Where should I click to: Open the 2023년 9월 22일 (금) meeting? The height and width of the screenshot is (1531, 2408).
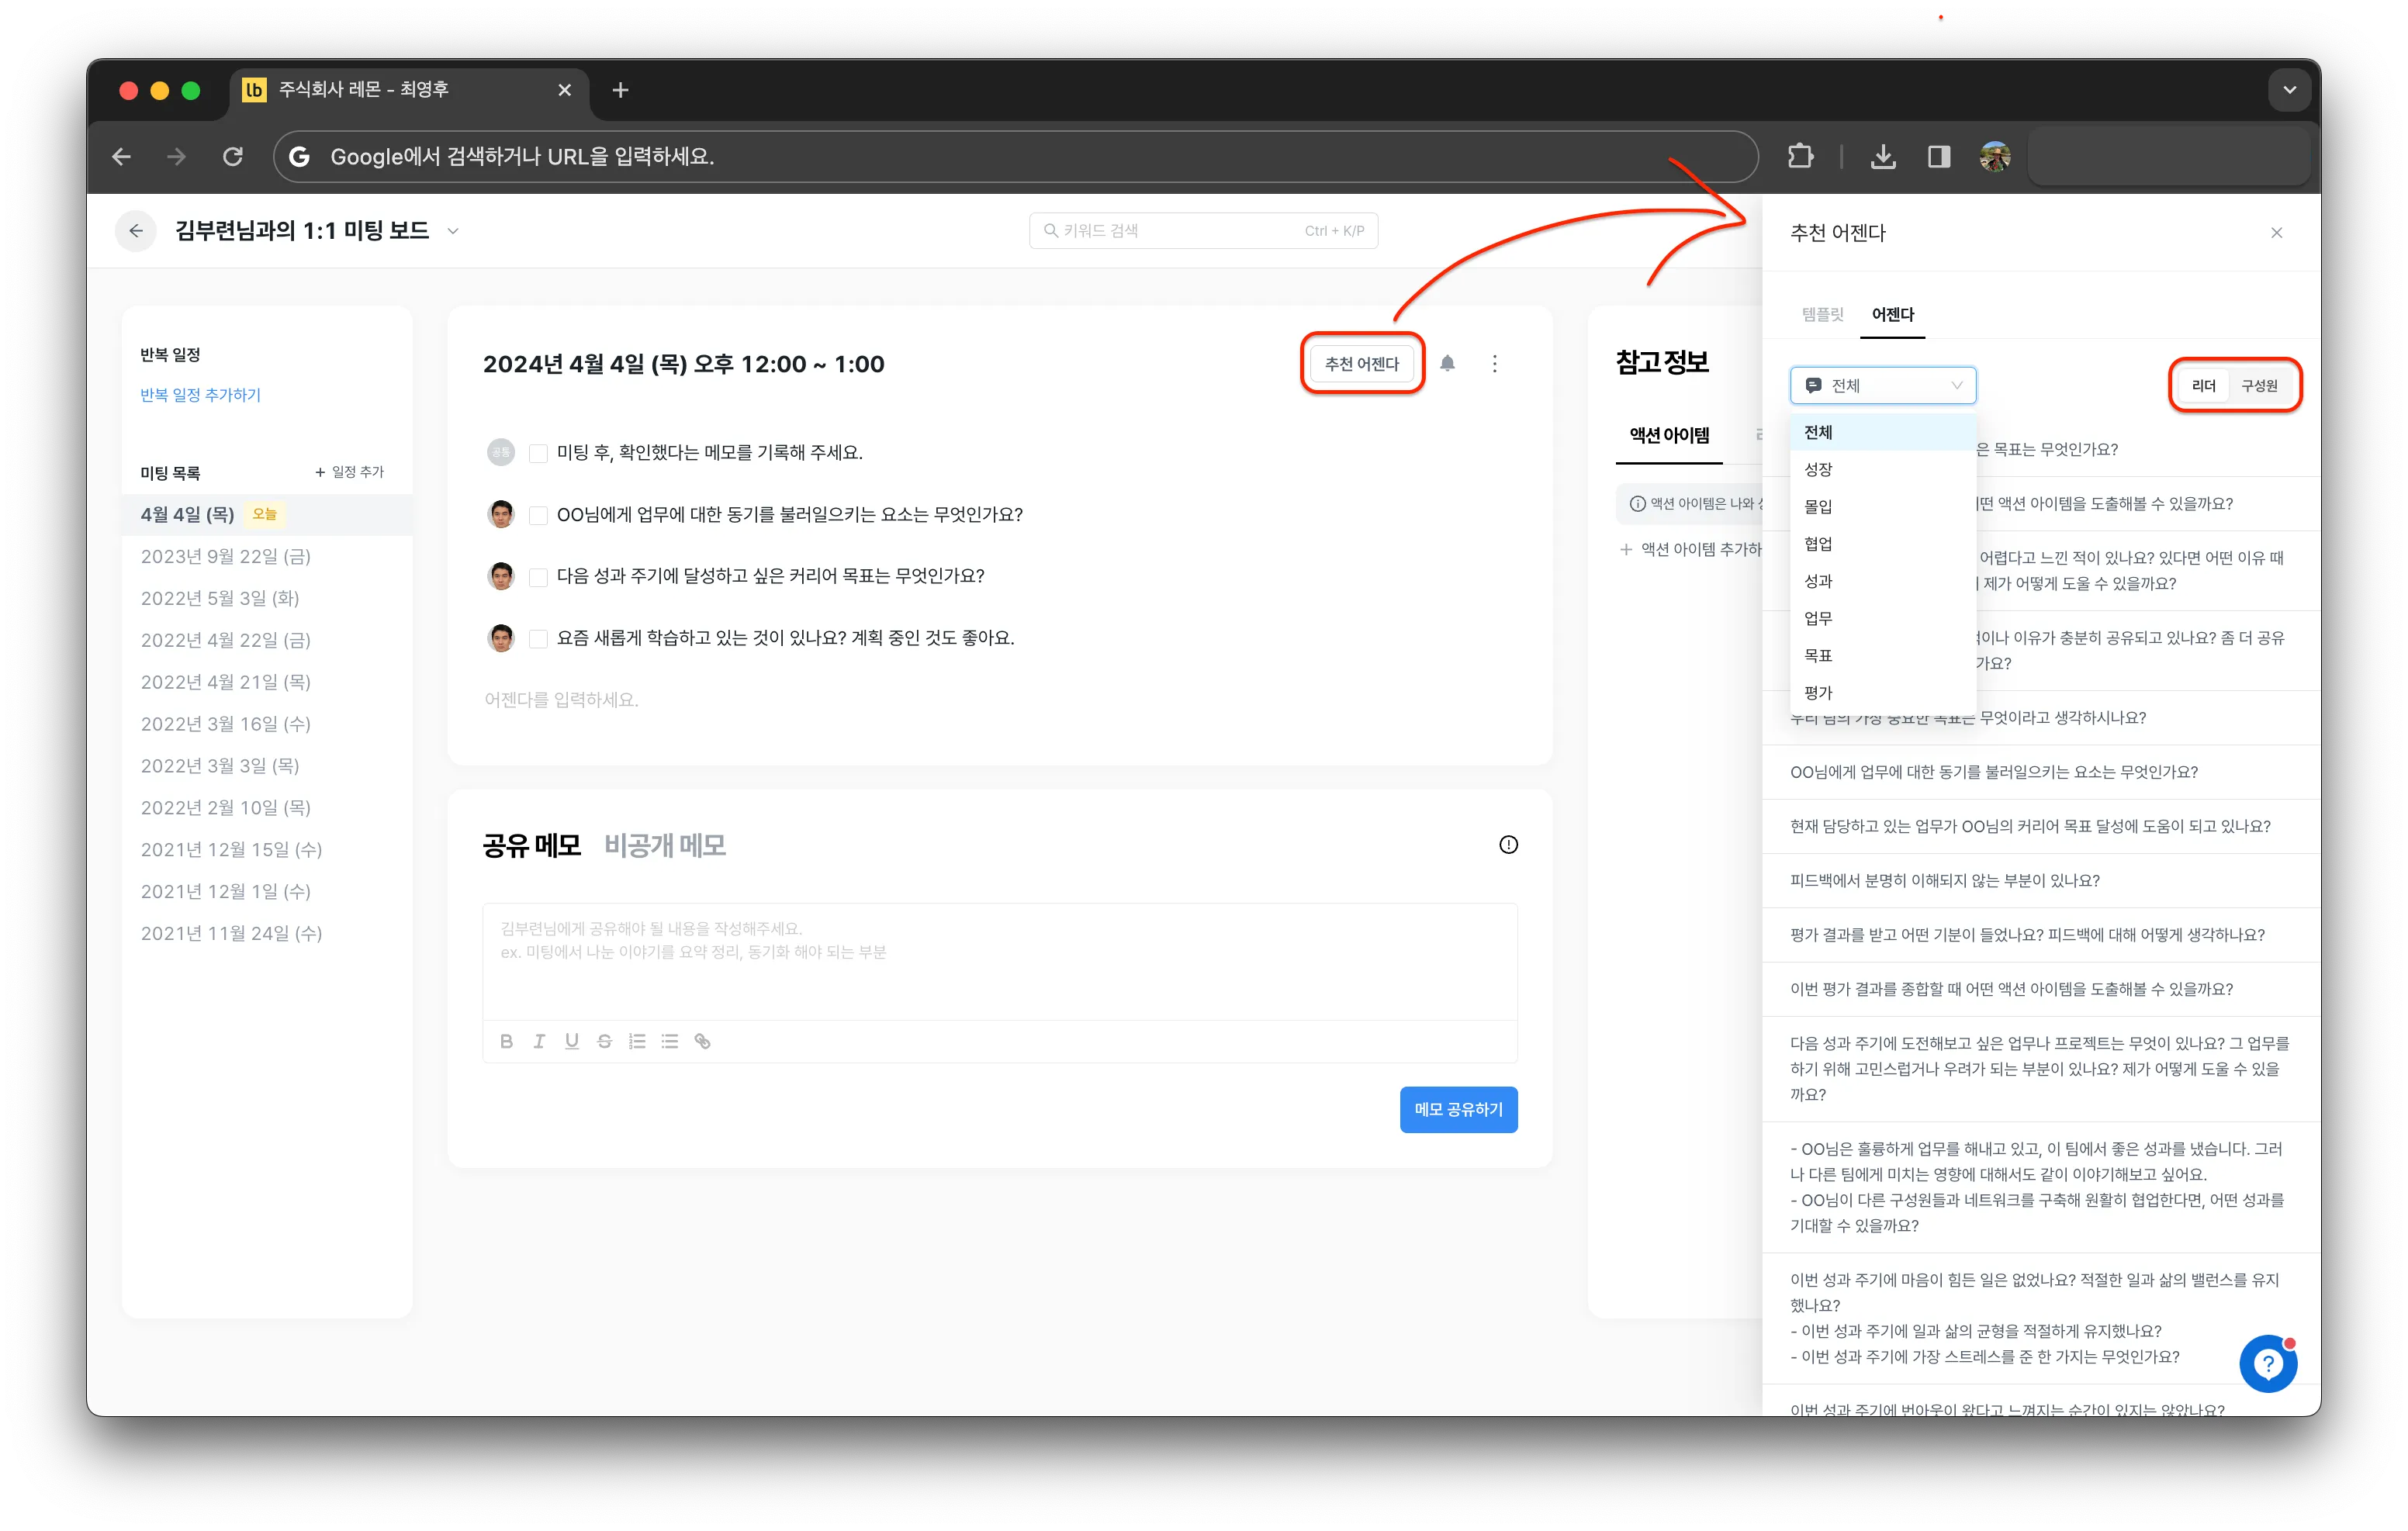(x=267, y=557)
